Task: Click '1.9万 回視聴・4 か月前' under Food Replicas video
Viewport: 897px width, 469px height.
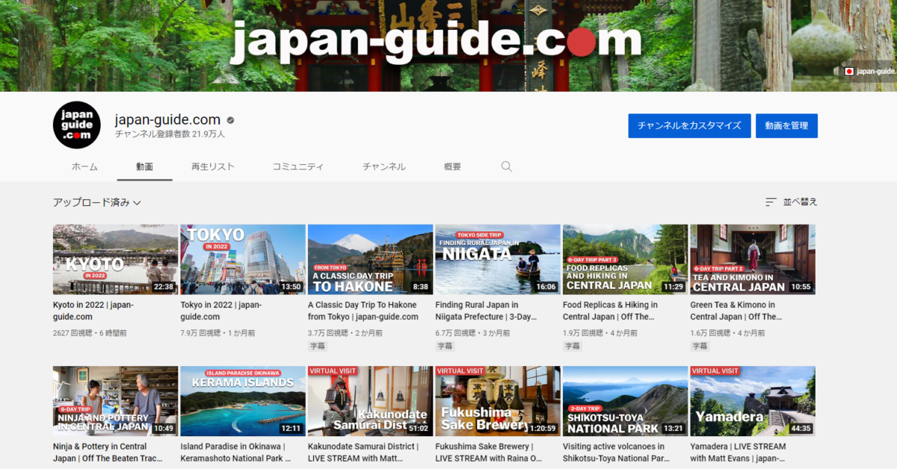Action: pos(600,333)
